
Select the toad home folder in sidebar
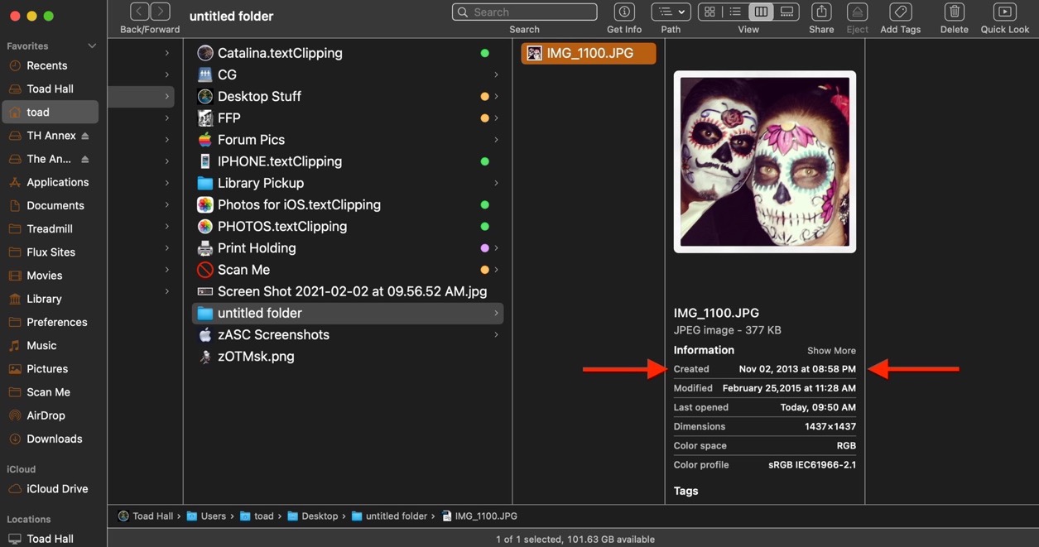point(50,112)
